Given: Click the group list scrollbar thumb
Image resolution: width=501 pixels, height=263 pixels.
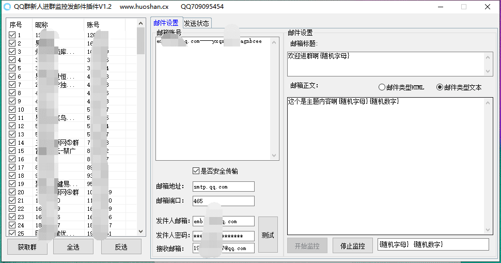Looking at the screenshot, I should point(140,41).
